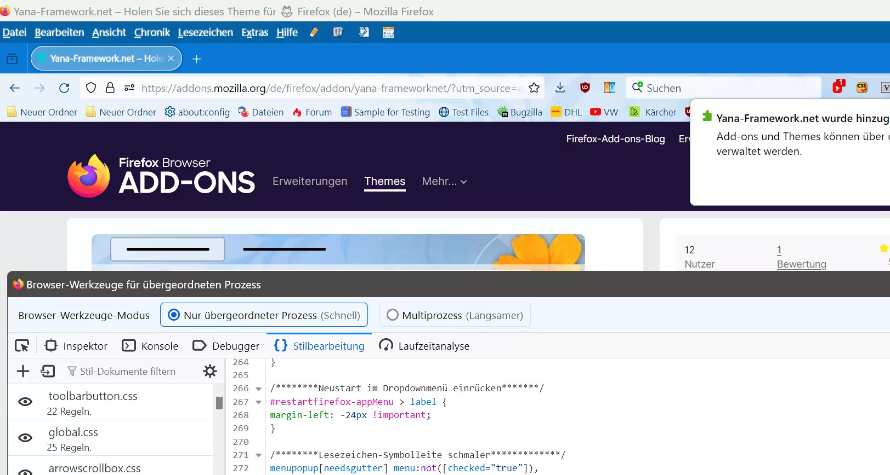Click the uBlock Origin shield icon

(585, 88)
